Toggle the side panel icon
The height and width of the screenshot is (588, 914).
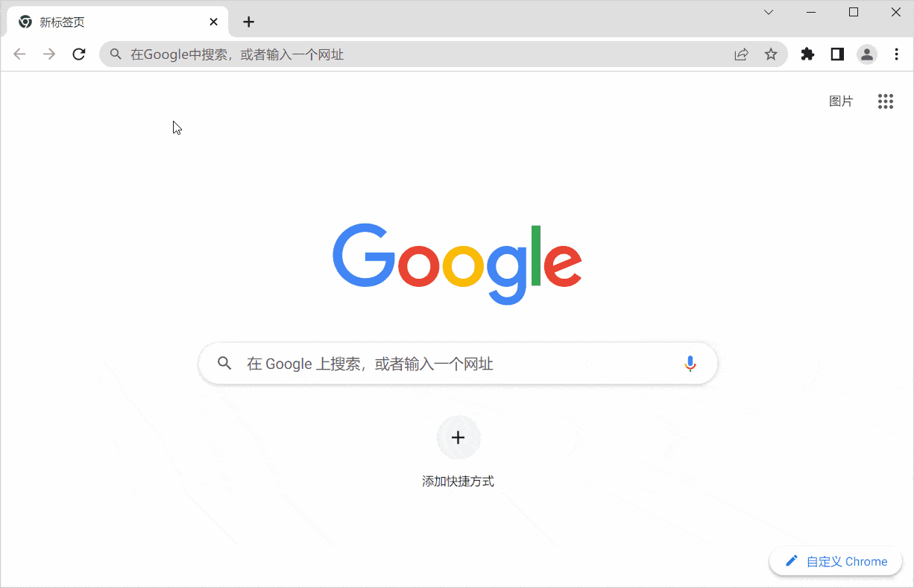coord(837,54)
